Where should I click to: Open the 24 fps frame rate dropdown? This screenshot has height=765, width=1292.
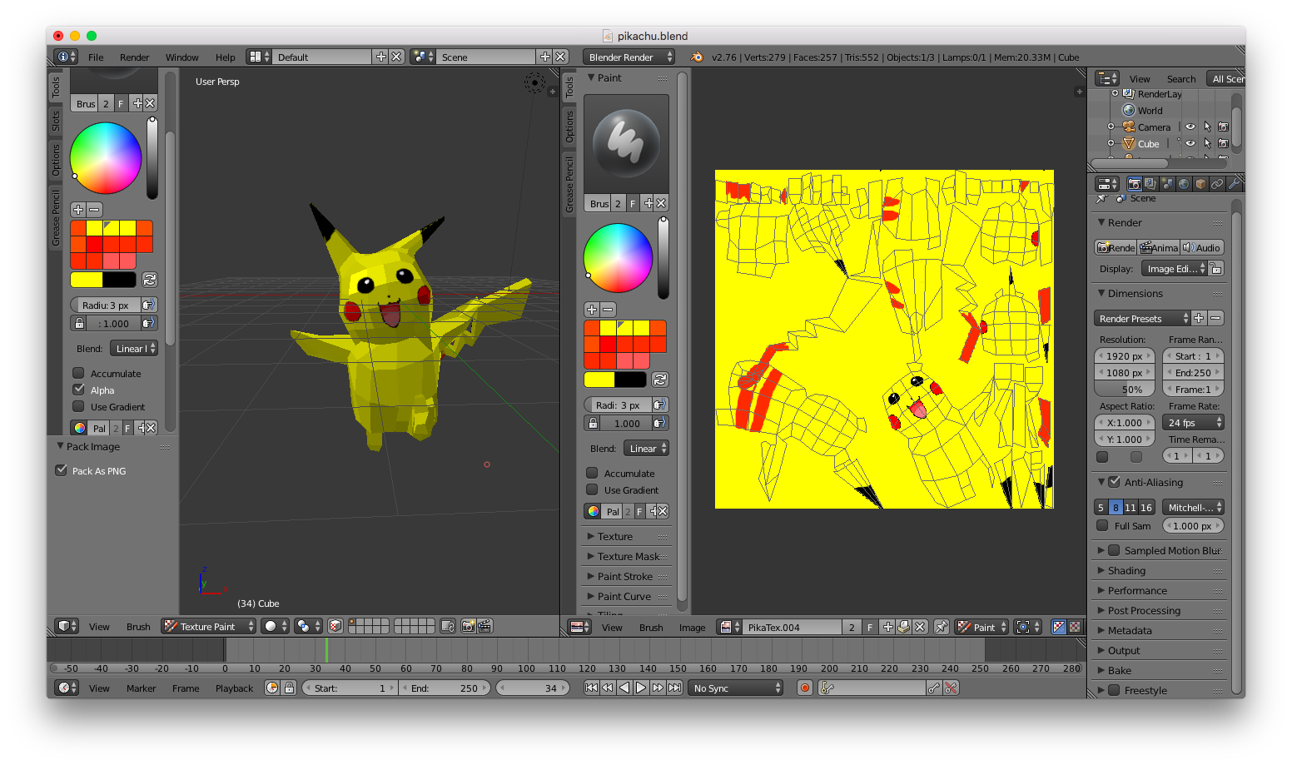tap(1193, 423)
